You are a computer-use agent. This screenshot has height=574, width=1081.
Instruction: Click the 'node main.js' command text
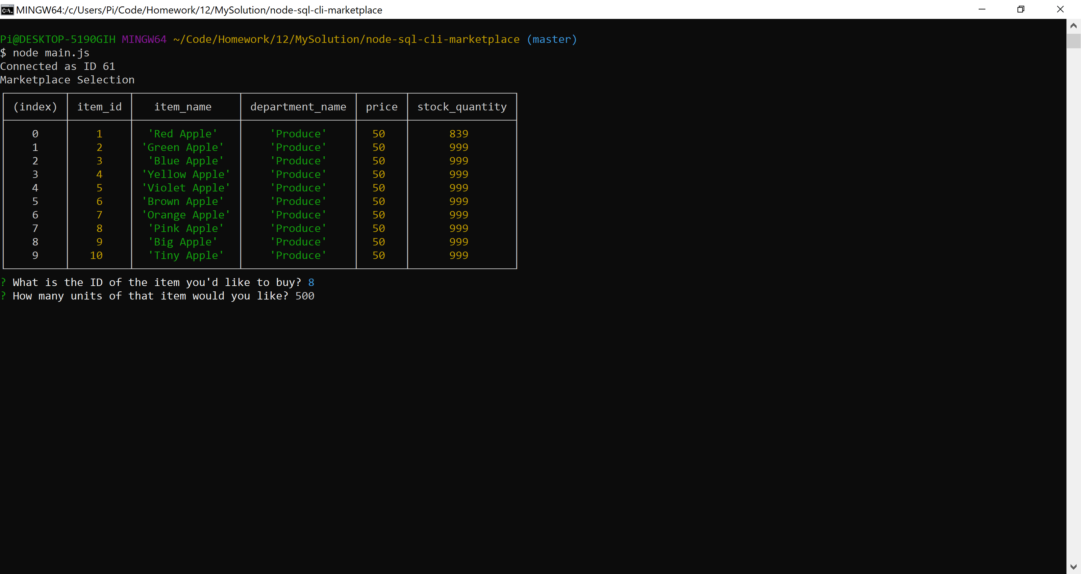[51, 53]
